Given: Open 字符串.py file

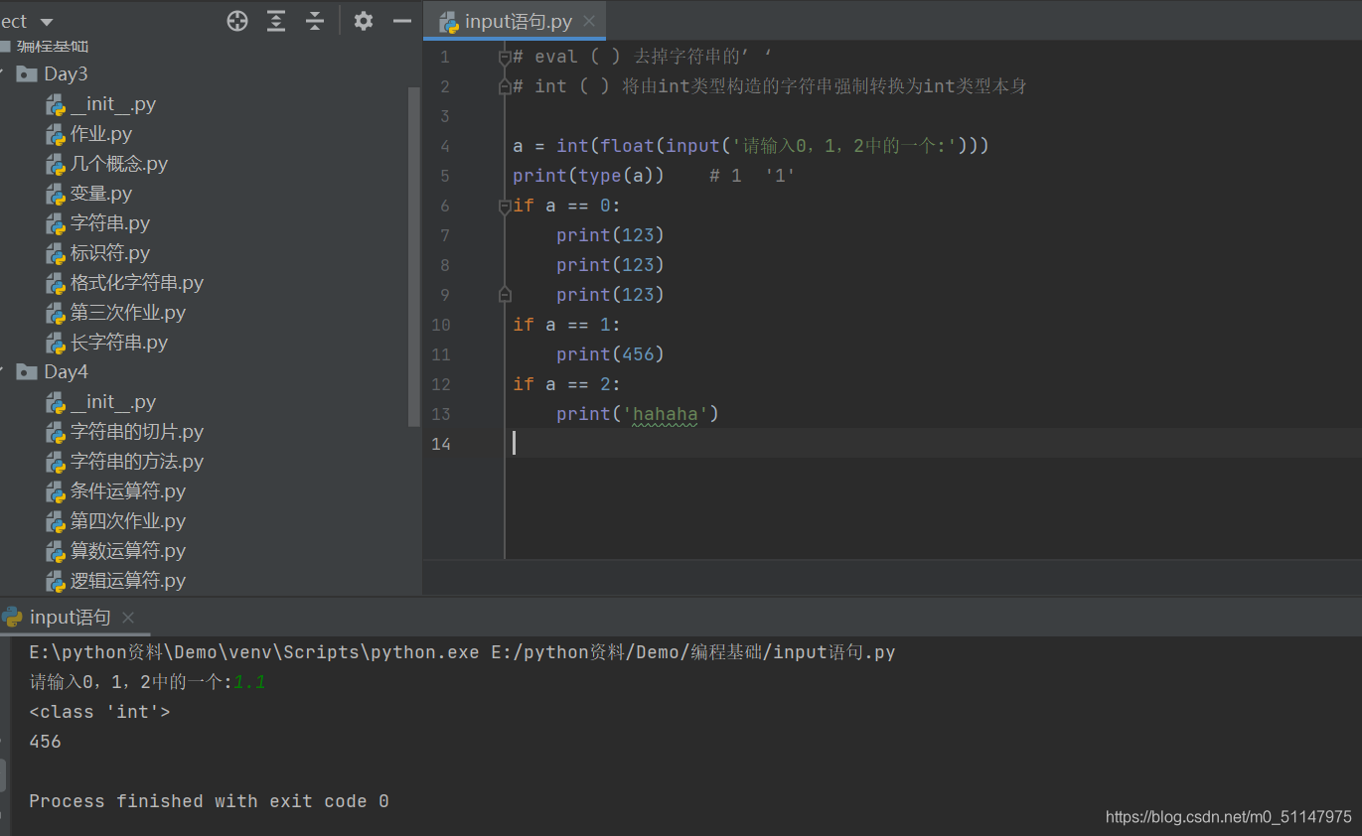Looking at the screenshot, I should click(110, 222).
